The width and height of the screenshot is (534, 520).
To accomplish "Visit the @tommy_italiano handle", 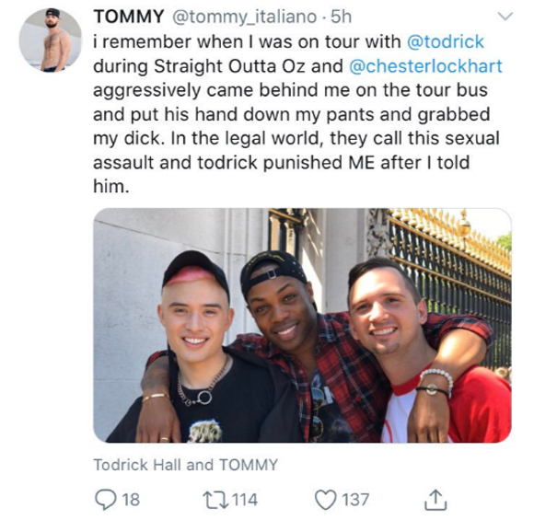I will [x=245, y=17].
